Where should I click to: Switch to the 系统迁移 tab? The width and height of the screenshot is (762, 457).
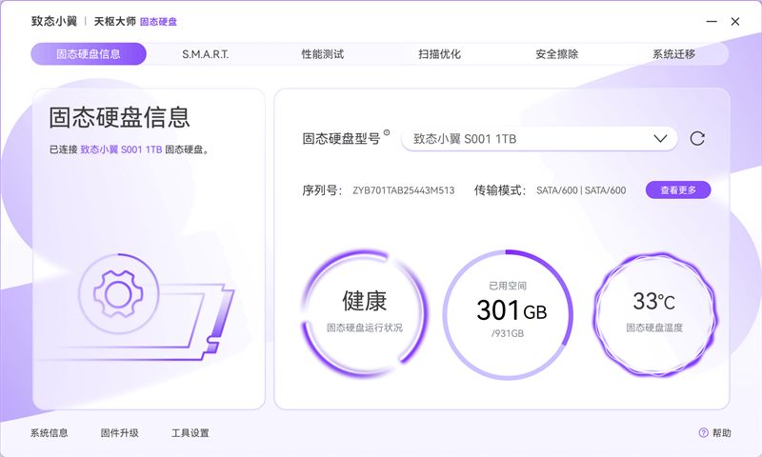tap(674, 54)
